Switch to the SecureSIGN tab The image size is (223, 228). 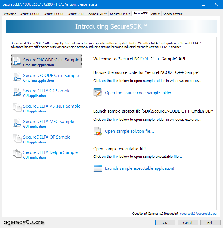[75, 14]
